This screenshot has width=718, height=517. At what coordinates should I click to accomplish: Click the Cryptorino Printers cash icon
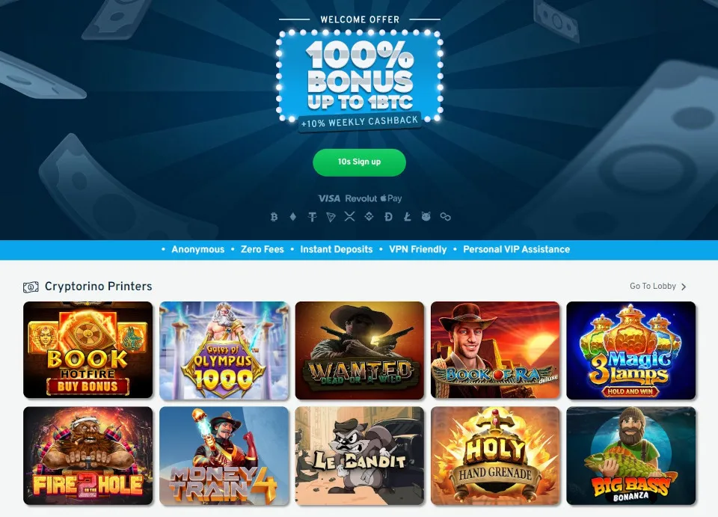[31, 287]
